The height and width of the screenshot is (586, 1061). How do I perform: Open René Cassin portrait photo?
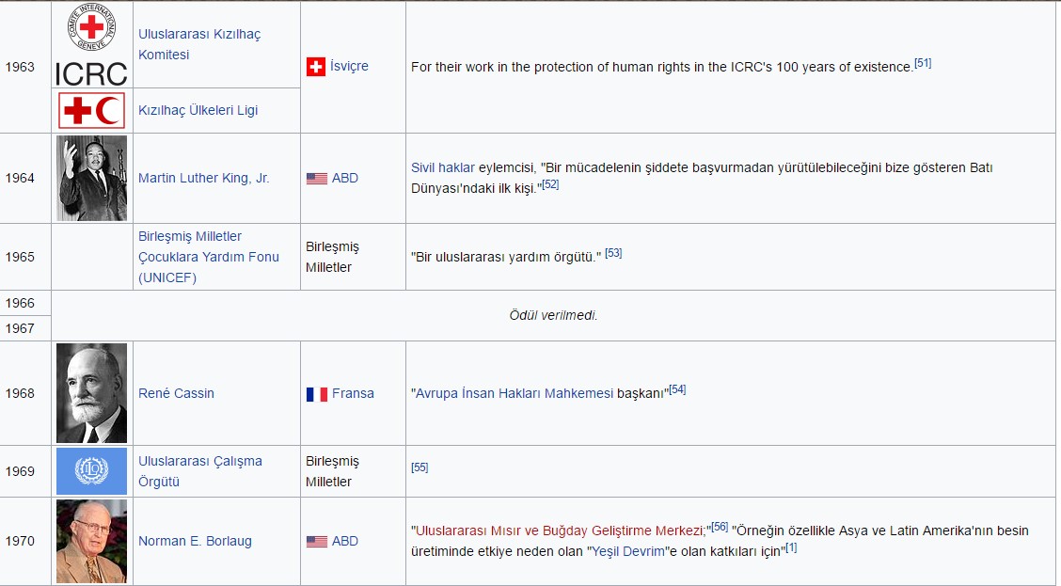[x=91, y=393]
